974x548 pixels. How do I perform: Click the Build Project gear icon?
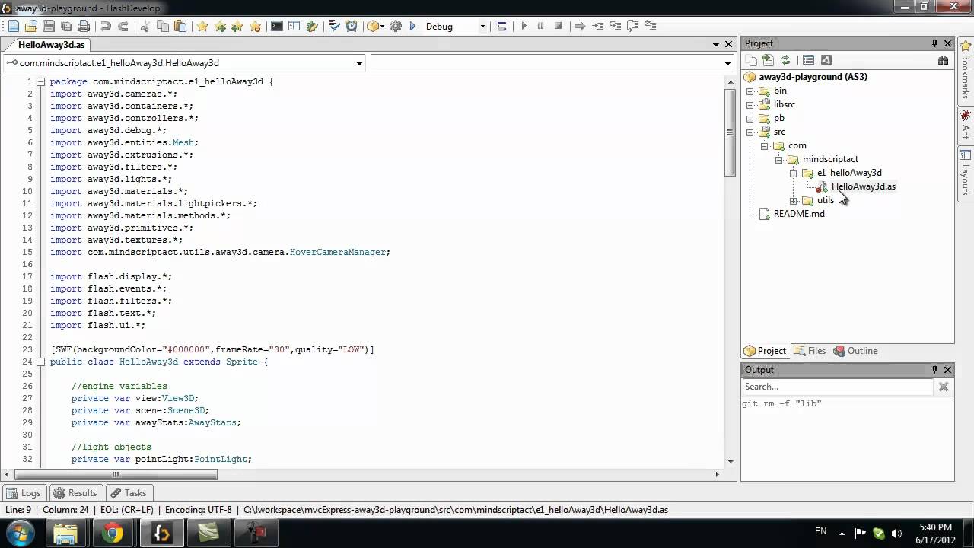(396, 26)
